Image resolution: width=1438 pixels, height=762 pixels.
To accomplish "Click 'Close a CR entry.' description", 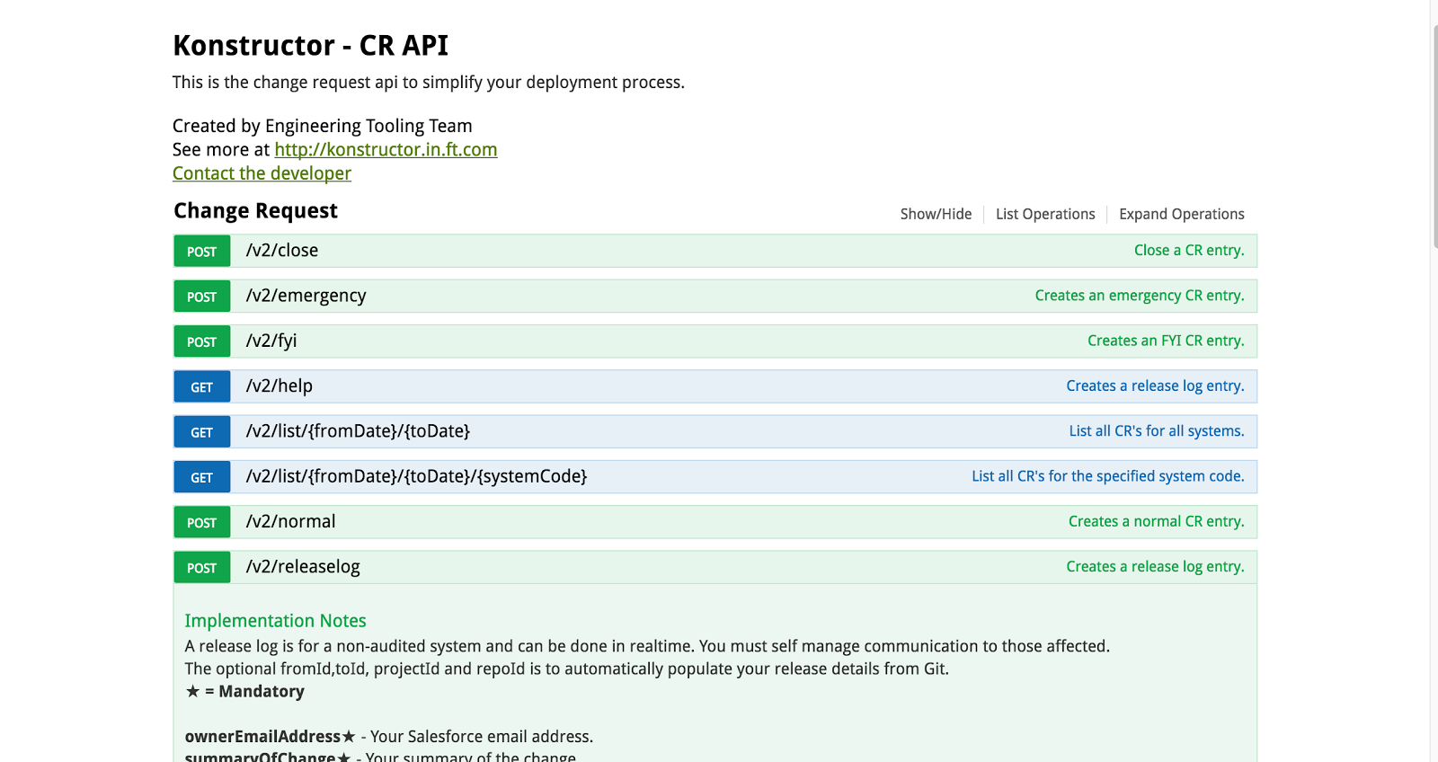I will 1189,251.
